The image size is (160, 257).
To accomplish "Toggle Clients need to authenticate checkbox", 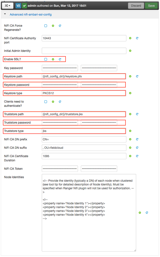I will pyautogui.click(x=46, y=102).
